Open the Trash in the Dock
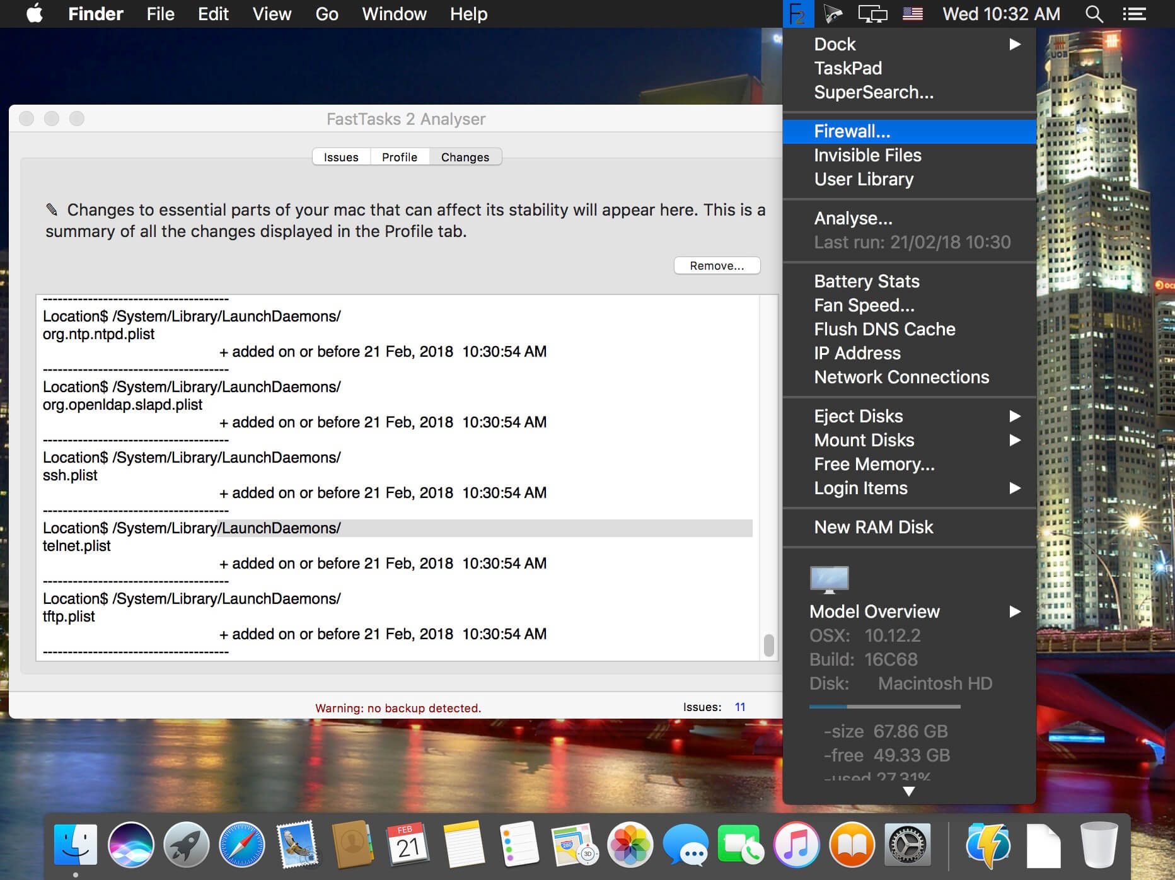This screenshot has width=1175, height=880. 1099,845
